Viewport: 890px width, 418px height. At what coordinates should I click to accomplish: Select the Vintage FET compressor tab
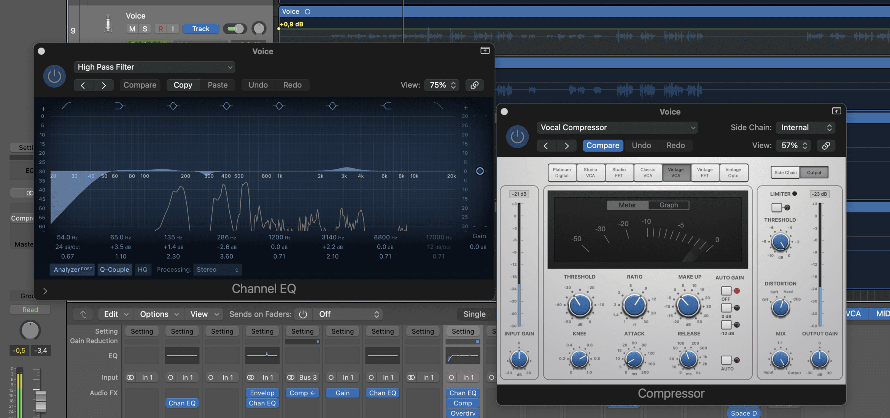click(x=704, y=173)
